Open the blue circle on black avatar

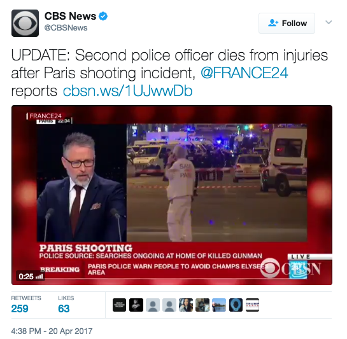pyautogui.click(x=236, y=305)
